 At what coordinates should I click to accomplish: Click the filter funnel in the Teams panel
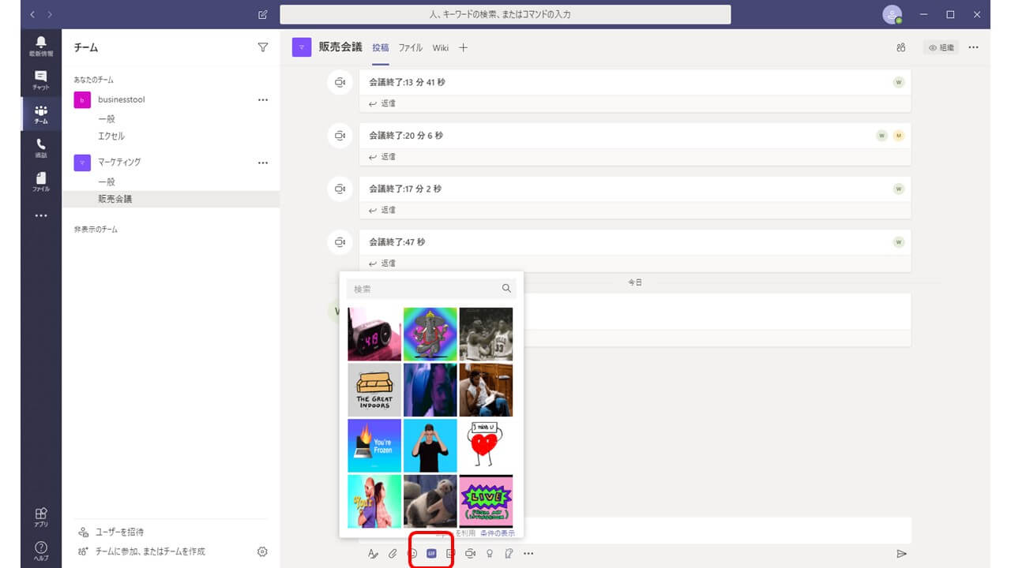click(x=263, y=47)
